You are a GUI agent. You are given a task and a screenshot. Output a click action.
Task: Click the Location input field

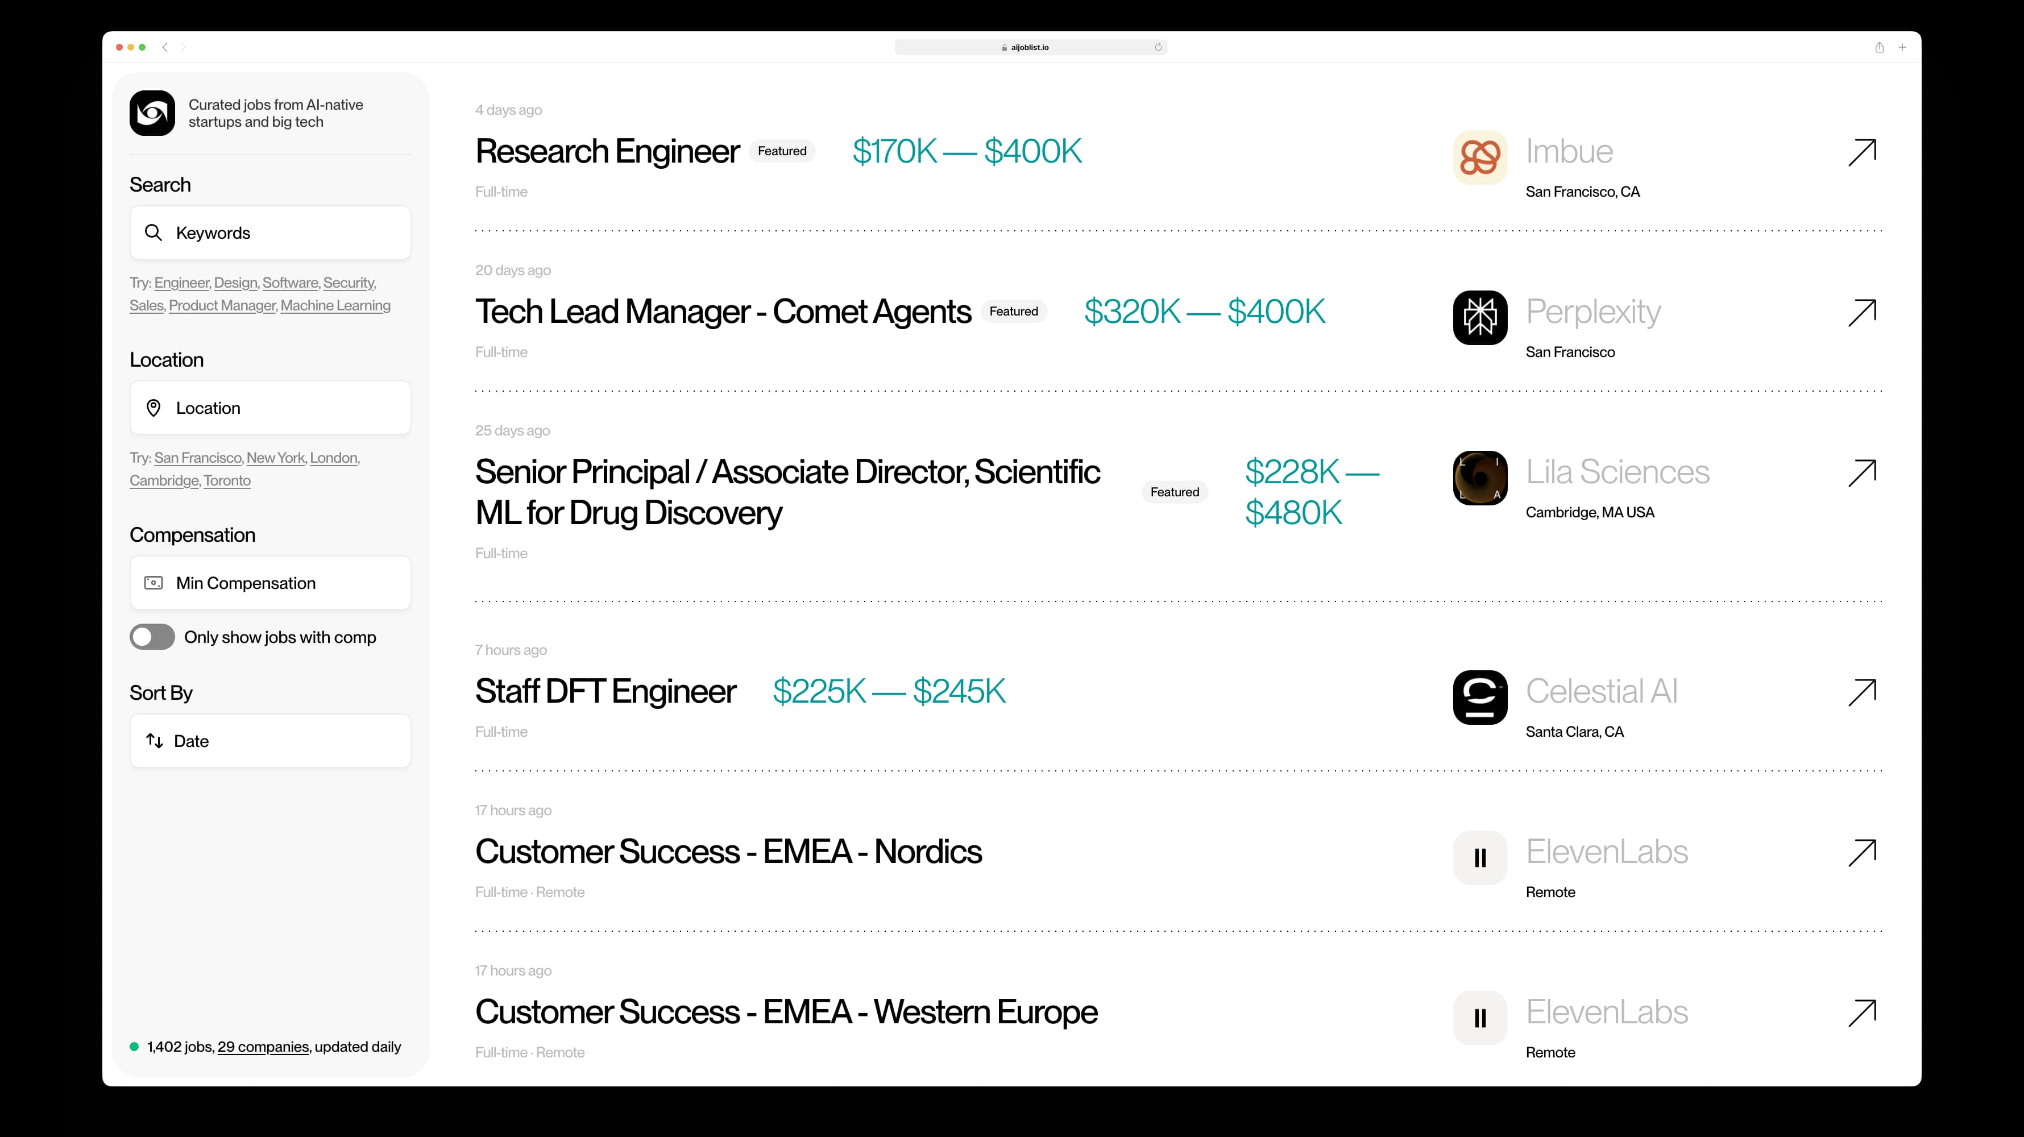[x=269, y=407]
